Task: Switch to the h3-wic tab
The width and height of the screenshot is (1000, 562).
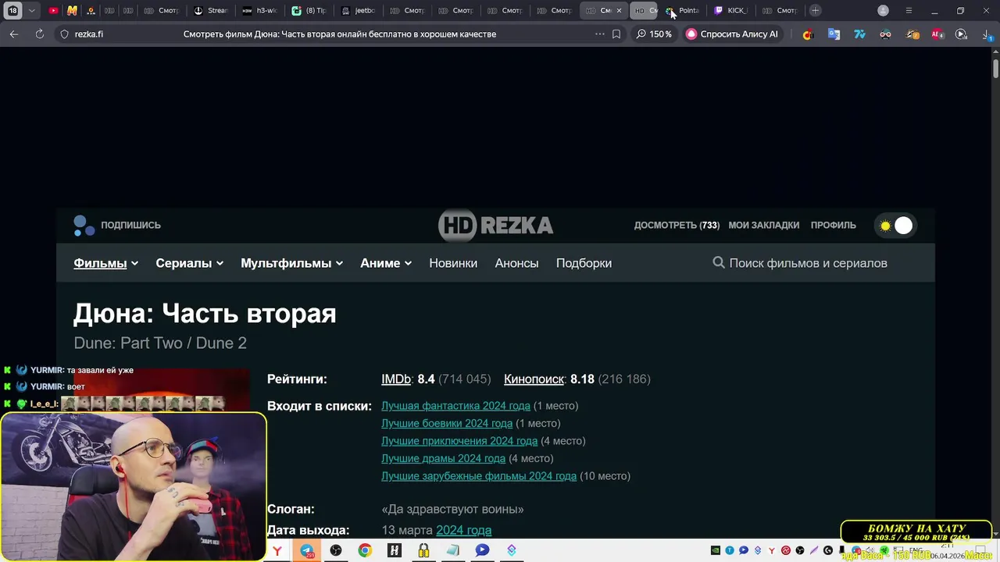Action: 260,10
